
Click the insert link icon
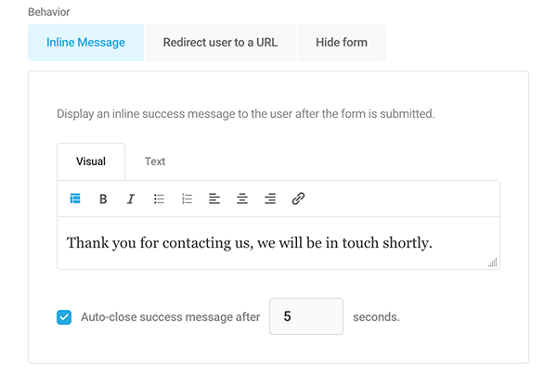click(x=298, y=199)
